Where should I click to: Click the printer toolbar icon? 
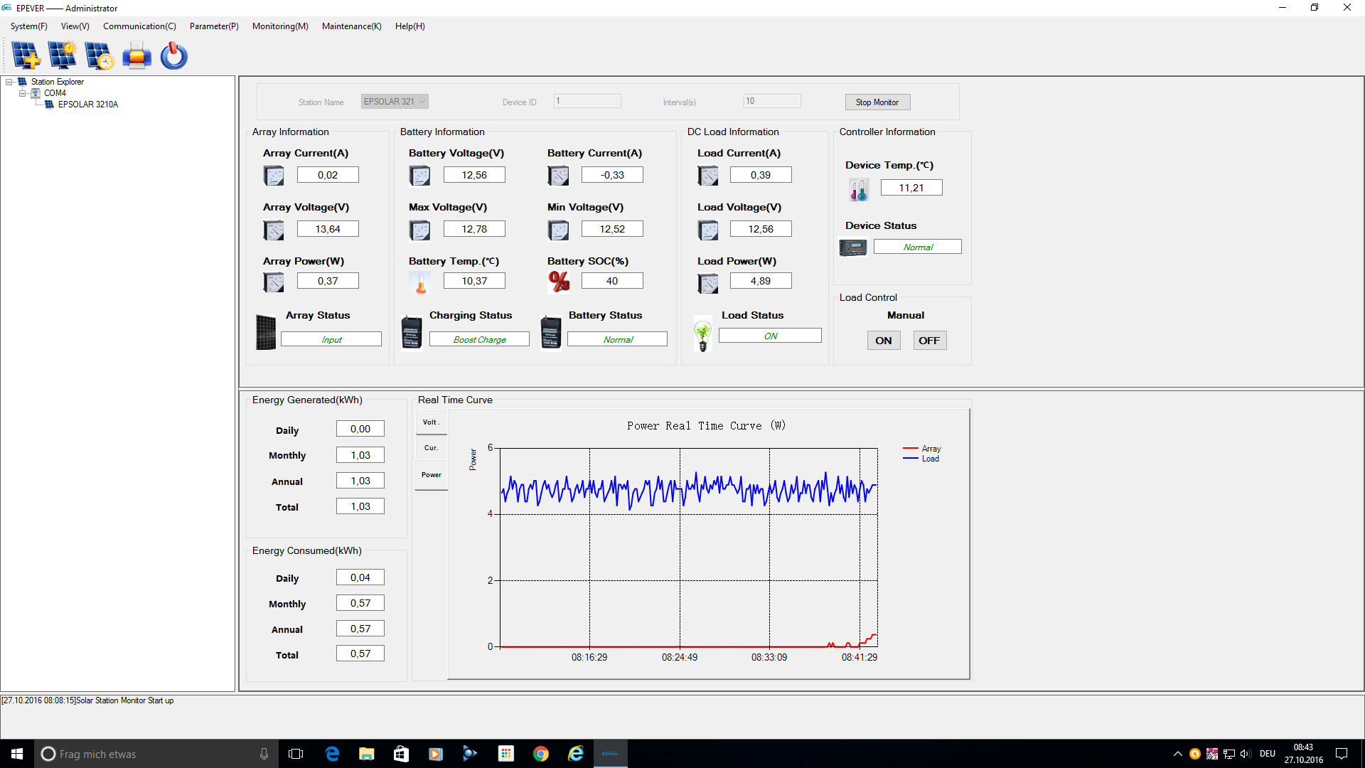[x=136, y=55]
